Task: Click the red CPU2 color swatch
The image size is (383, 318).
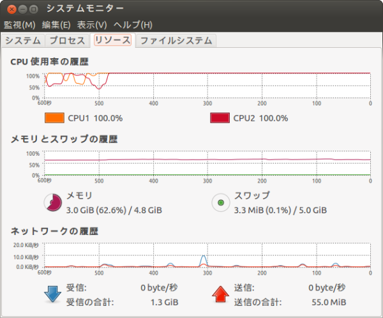Action: click(220, 118)
